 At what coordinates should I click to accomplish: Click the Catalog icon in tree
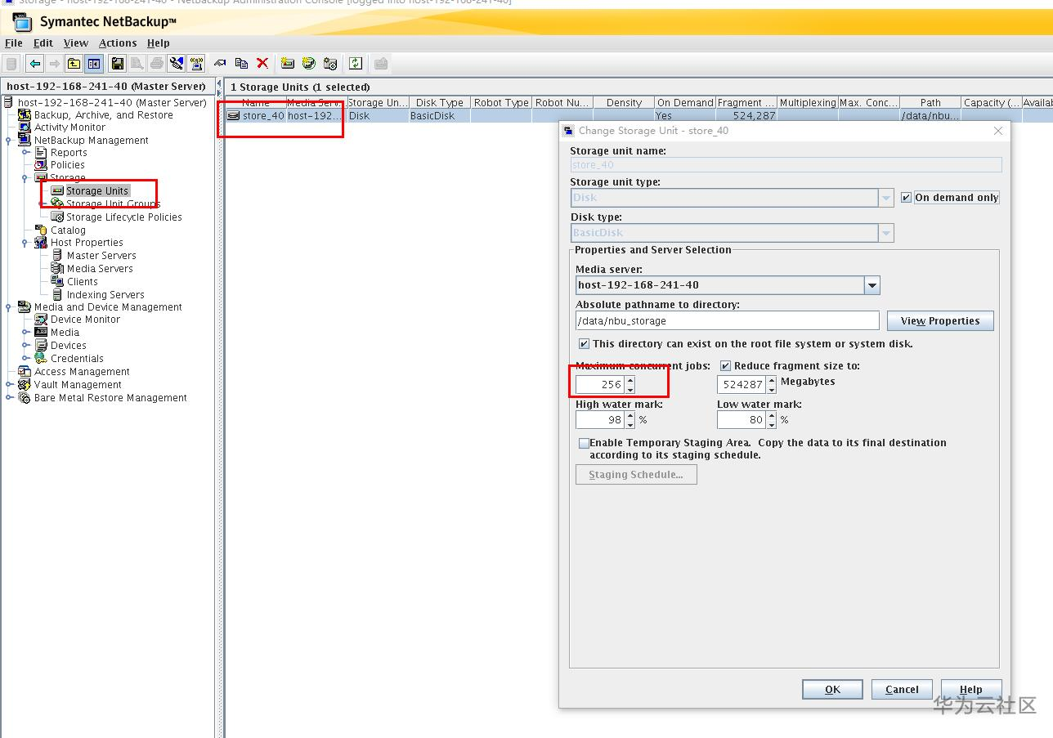[x=41, y=230]
